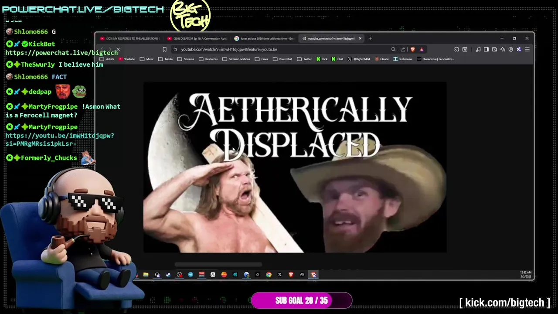Open the X app from the taskbar
Screen dimensions: 558x314
point(280,275)
